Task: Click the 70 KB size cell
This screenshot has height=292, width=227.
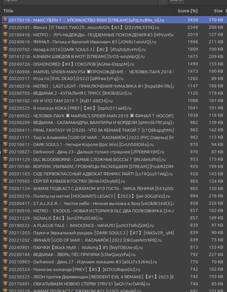Action: 217,262
